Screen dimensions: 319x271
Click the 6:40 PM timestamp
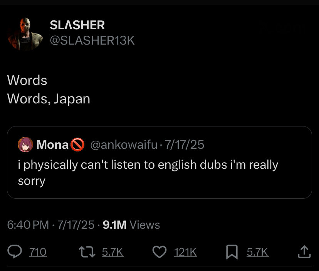click(x=28, y=225)
